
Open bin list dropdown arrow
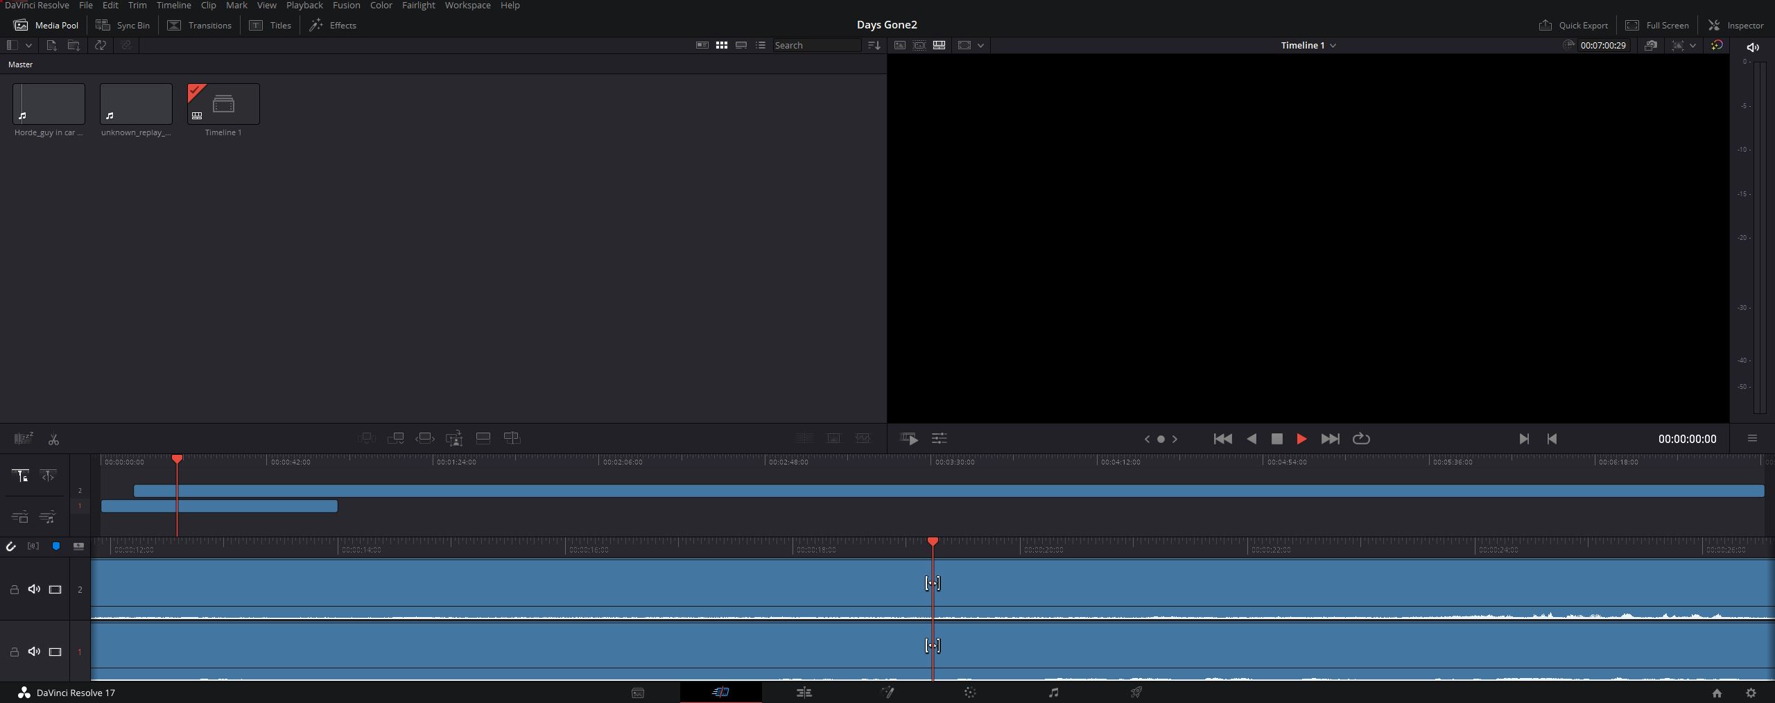[28, 45]
